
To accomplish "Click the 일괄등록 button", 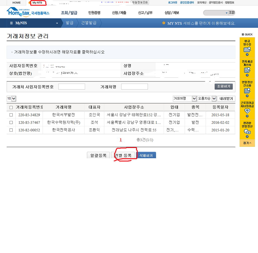I will (x=99, y=155).
